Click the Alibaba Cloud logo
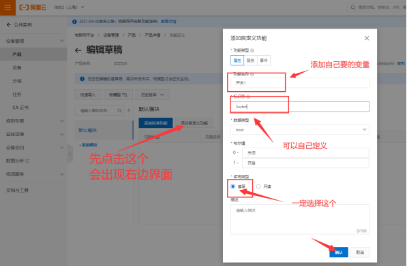 click(x=33, y=7)
